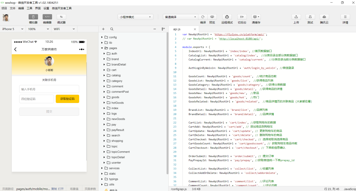
Task: Click the 输入手机号 input field
Action: point(49,89)
